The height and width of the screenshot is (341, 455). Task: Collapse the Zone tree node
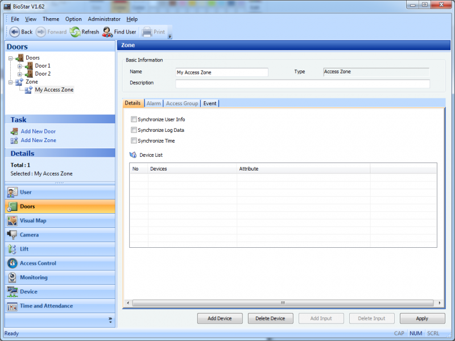point(11,82)
